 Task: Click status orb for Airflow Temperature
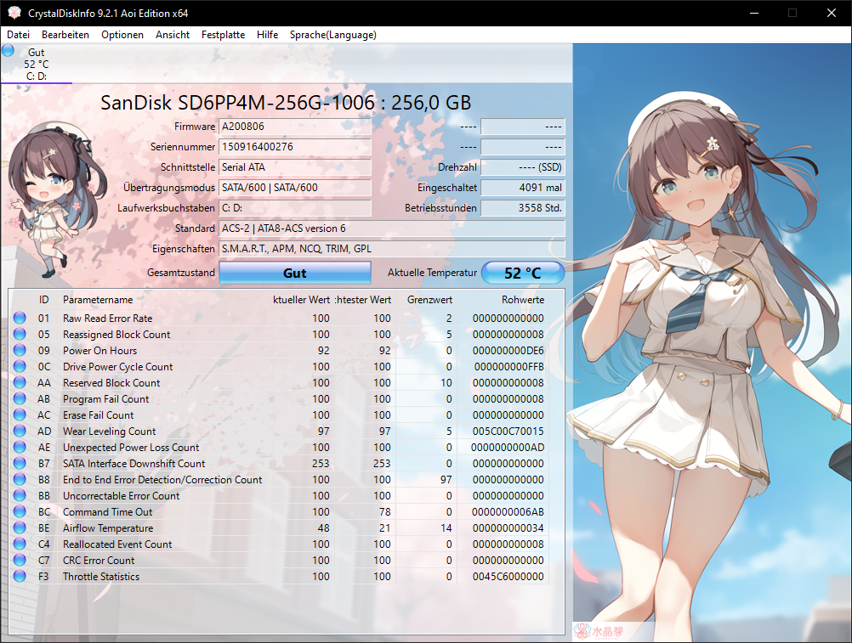pos(20,528)
